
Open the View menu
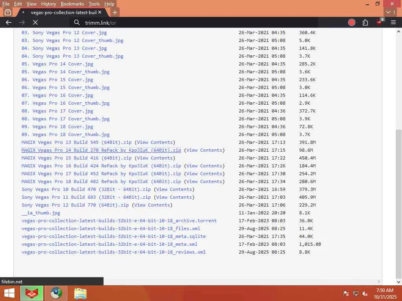point(31,4)
